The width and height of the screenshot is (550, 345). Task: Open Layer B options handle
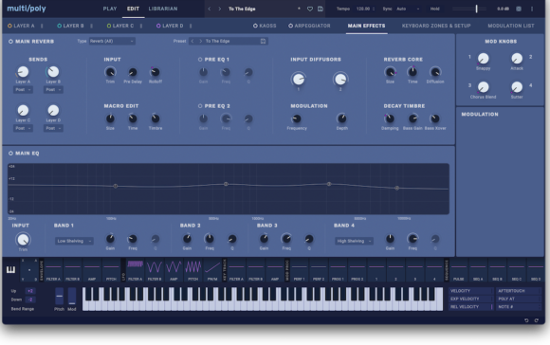[92, 26]
